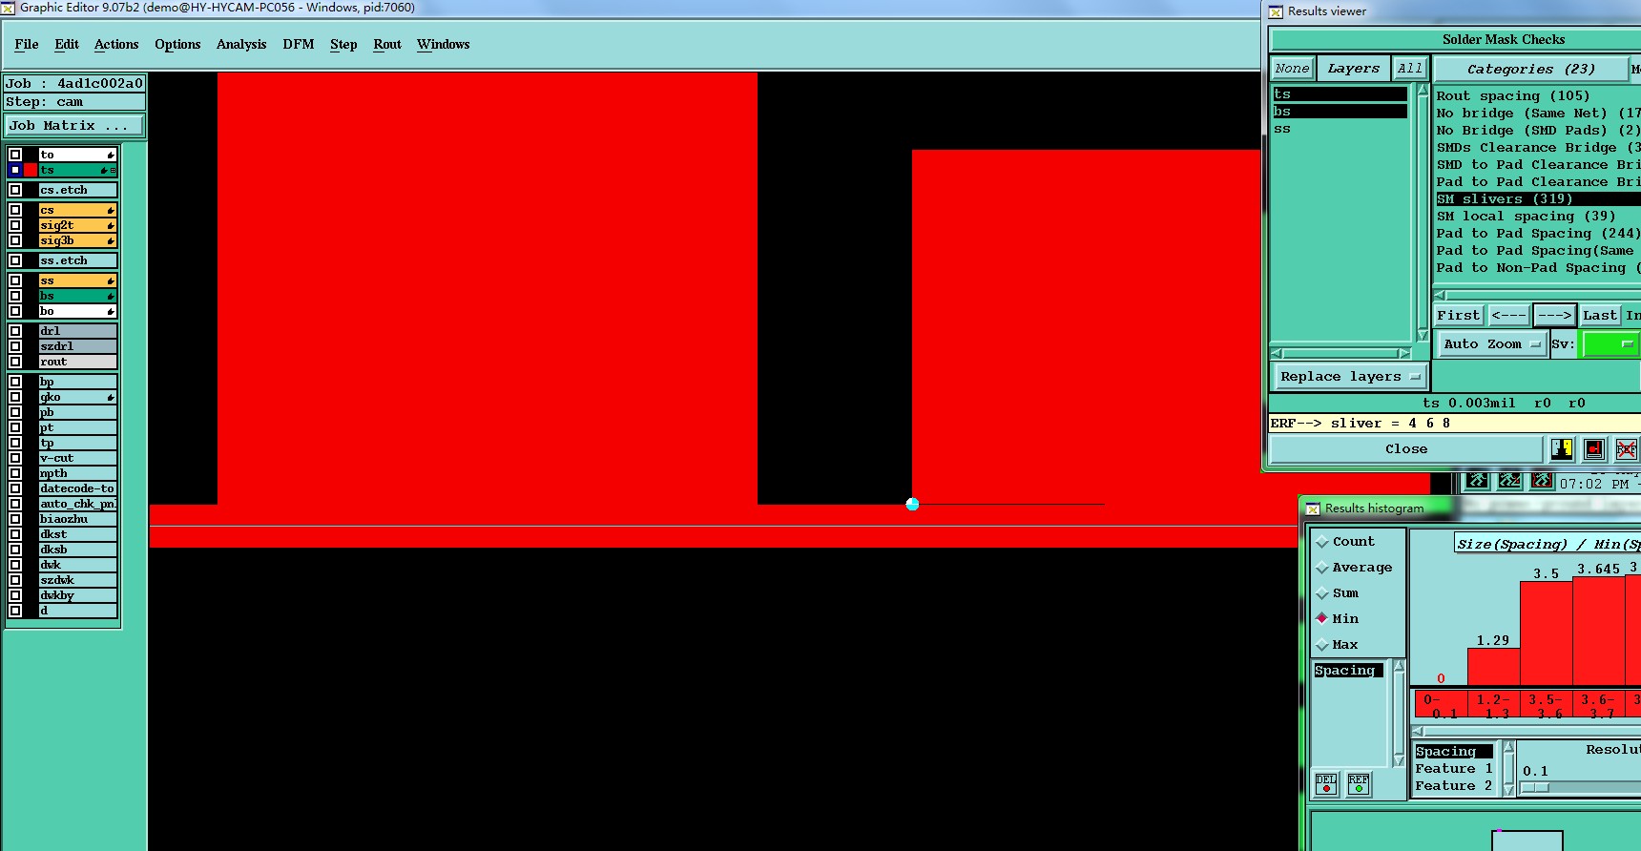Click up arrow of layers list scrollbar
The width and height of the screenshot is (1641, 851).
(x=1423, y=91)
